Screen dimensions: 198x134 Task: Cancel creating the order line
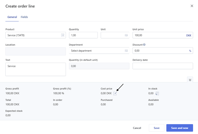point(137,128)
